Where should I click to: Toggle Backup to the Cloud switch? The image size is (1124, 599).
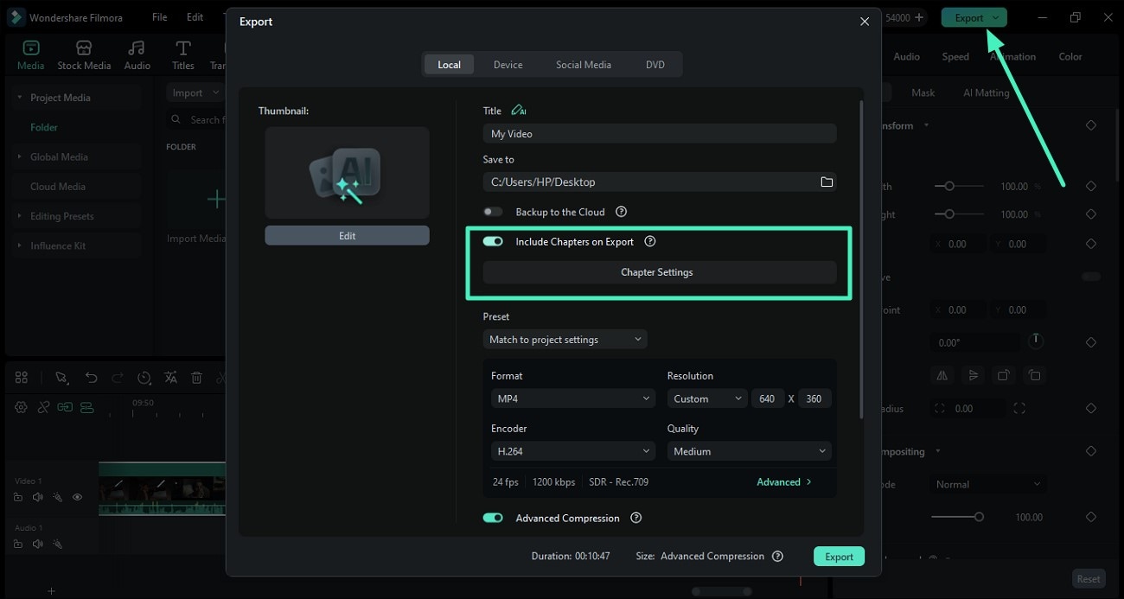(493, 212)
